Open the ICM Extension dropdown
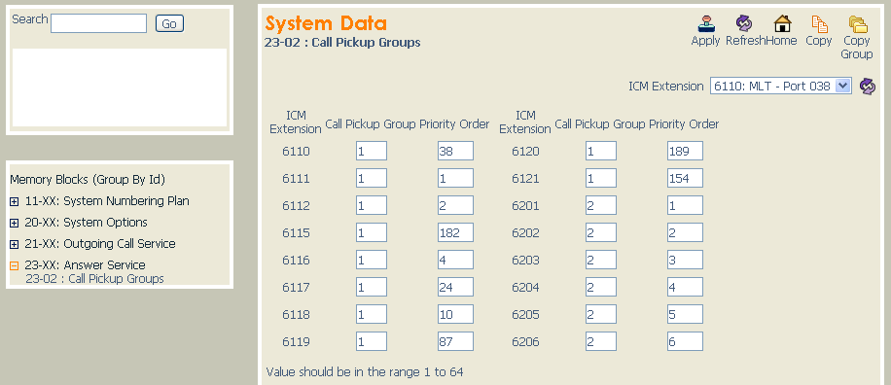This screenshot has width=891, height=385. [781, 87]
